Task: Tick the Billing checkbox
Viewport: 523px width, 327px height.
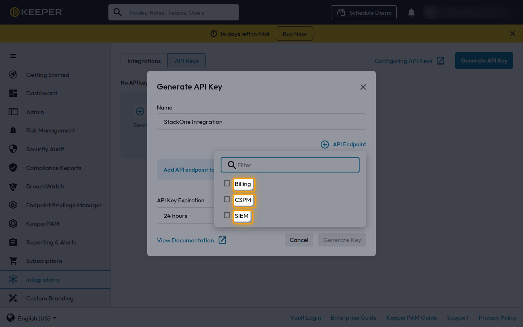Action: (227, 184)
